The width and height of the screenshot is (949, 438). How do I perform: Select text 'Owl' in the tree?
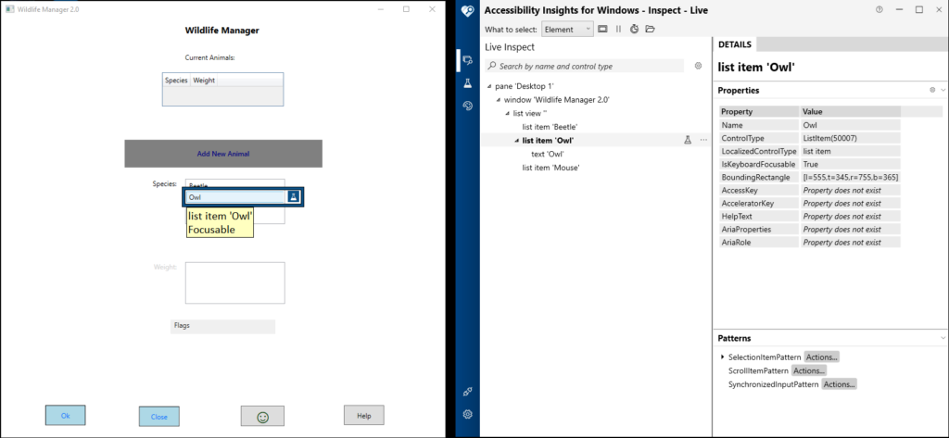[x=548, y=154]
